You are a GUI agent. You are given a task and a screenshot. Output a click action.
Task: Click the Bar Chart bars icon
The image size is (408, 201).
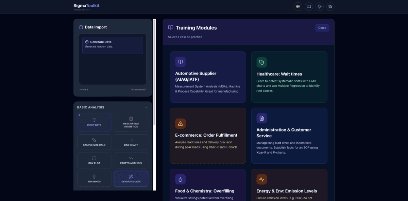click(131, 140)
